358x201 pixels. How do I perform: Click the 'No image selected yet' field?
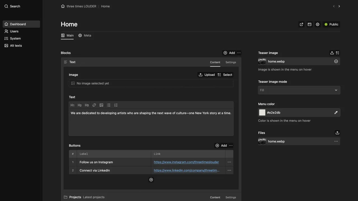(151, 83)
